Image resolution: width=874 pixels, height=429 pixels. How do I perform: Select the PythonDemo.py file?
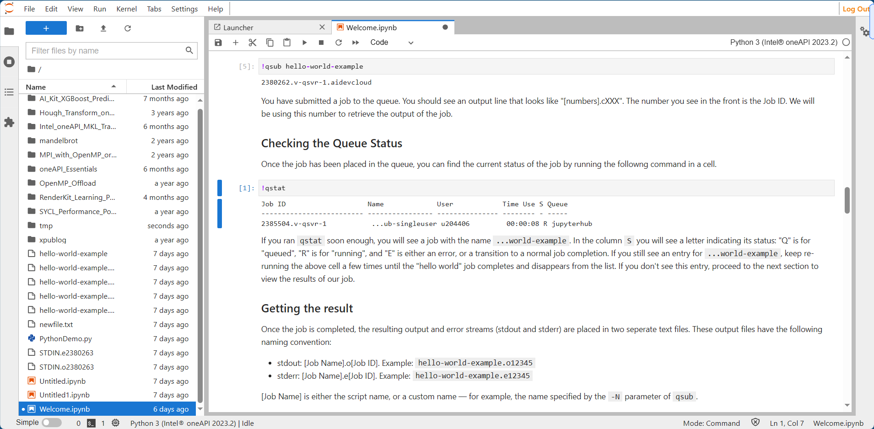tap(65, 339)
